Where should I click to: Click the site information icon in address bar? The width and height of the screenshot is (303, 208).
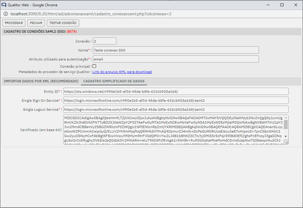coord(6,14)
